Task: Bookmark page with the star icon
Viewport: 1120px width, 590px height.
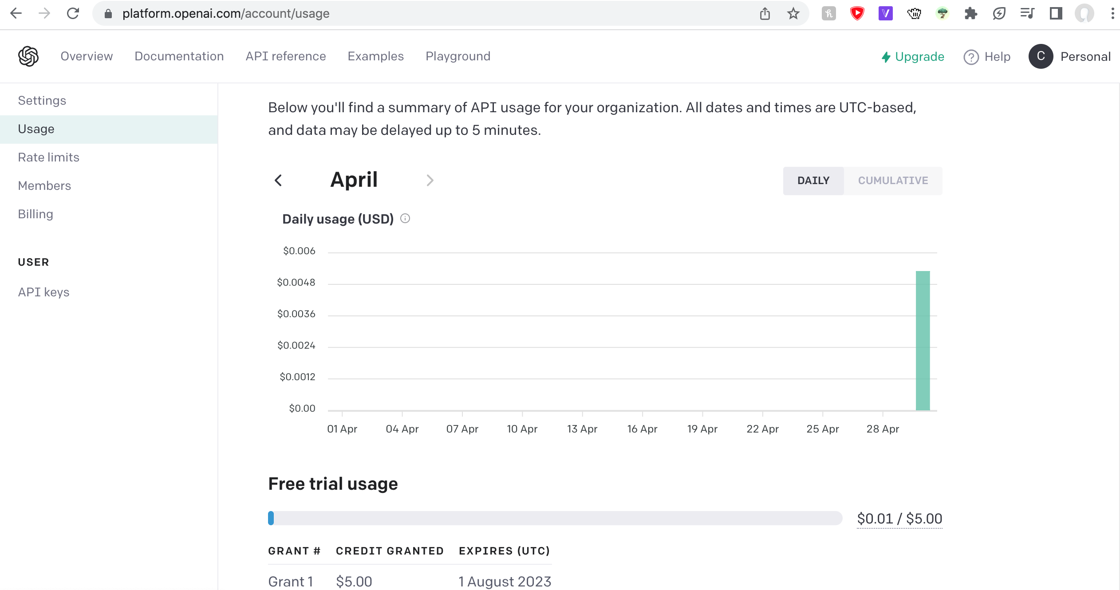Action: click(x=793, y=14)
